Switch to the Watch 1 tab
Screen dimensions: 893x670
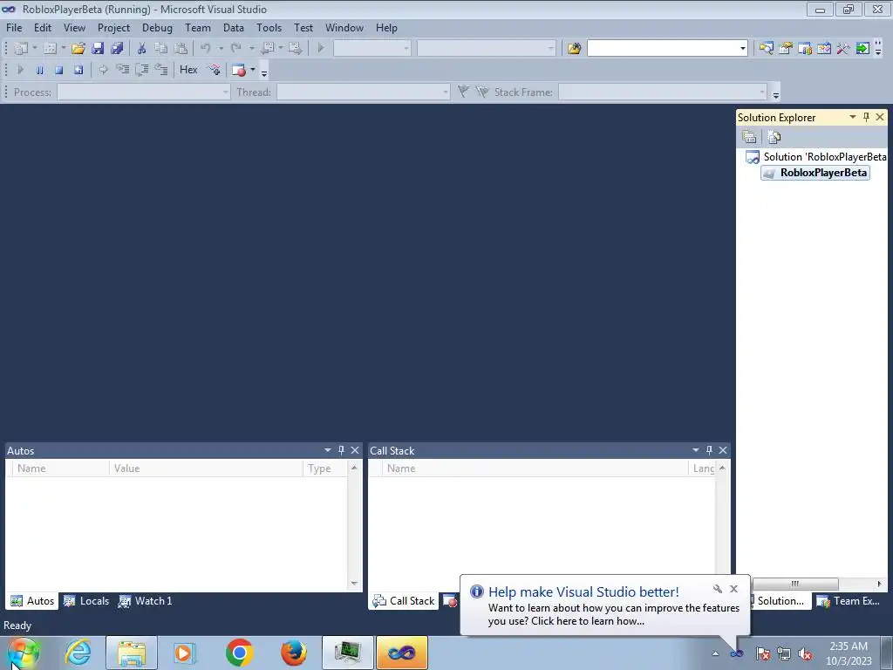click(x=146, y=601)
